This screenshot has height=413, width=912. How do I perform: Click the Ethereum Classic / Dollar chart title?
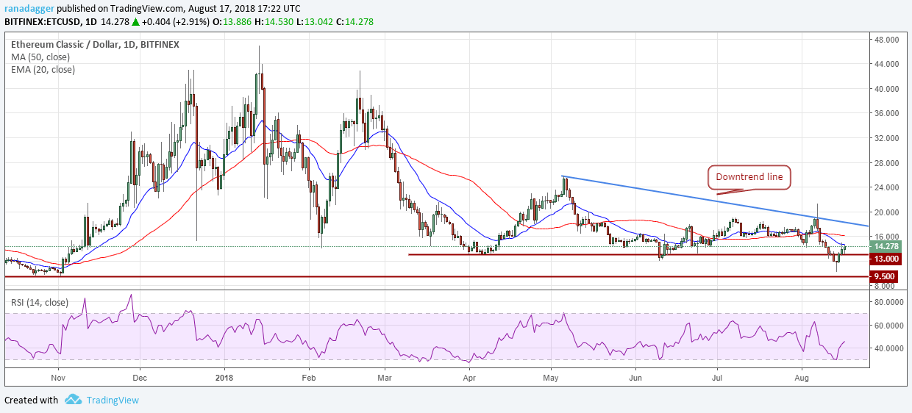click(95, 44)
